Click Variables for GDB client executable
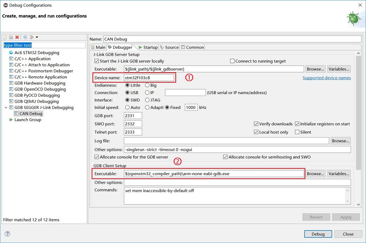Viewport: 366px width, 243px height. coord(339,174)
